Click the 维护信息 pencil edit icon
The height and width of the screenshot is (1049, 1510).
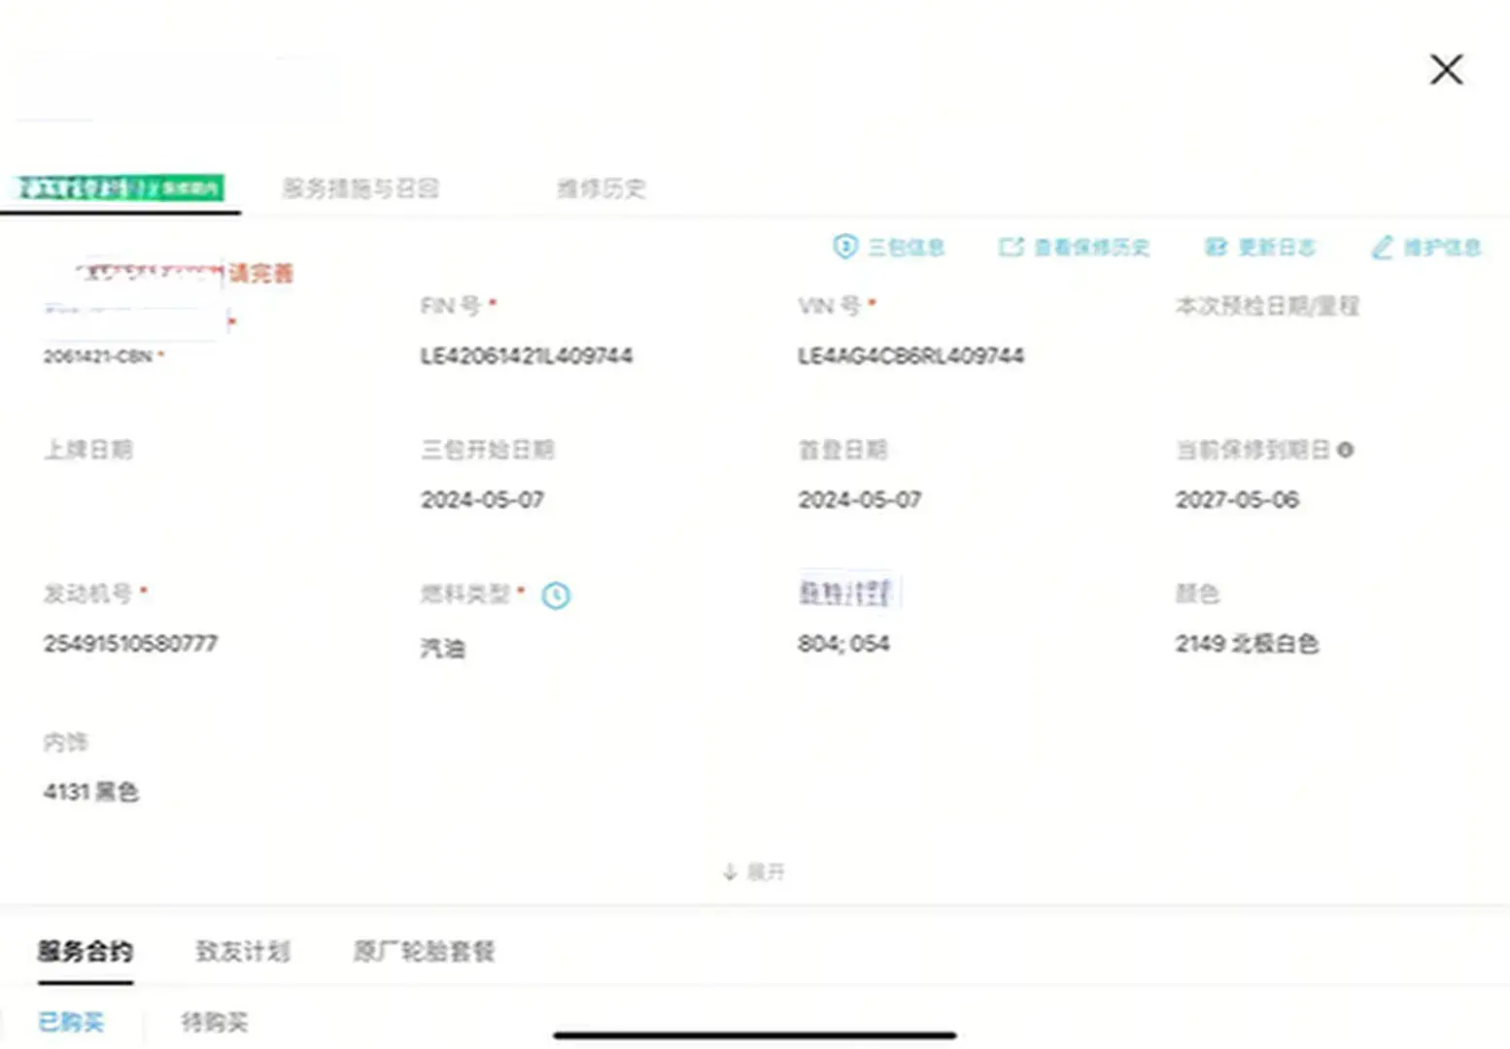[1382, 248]
